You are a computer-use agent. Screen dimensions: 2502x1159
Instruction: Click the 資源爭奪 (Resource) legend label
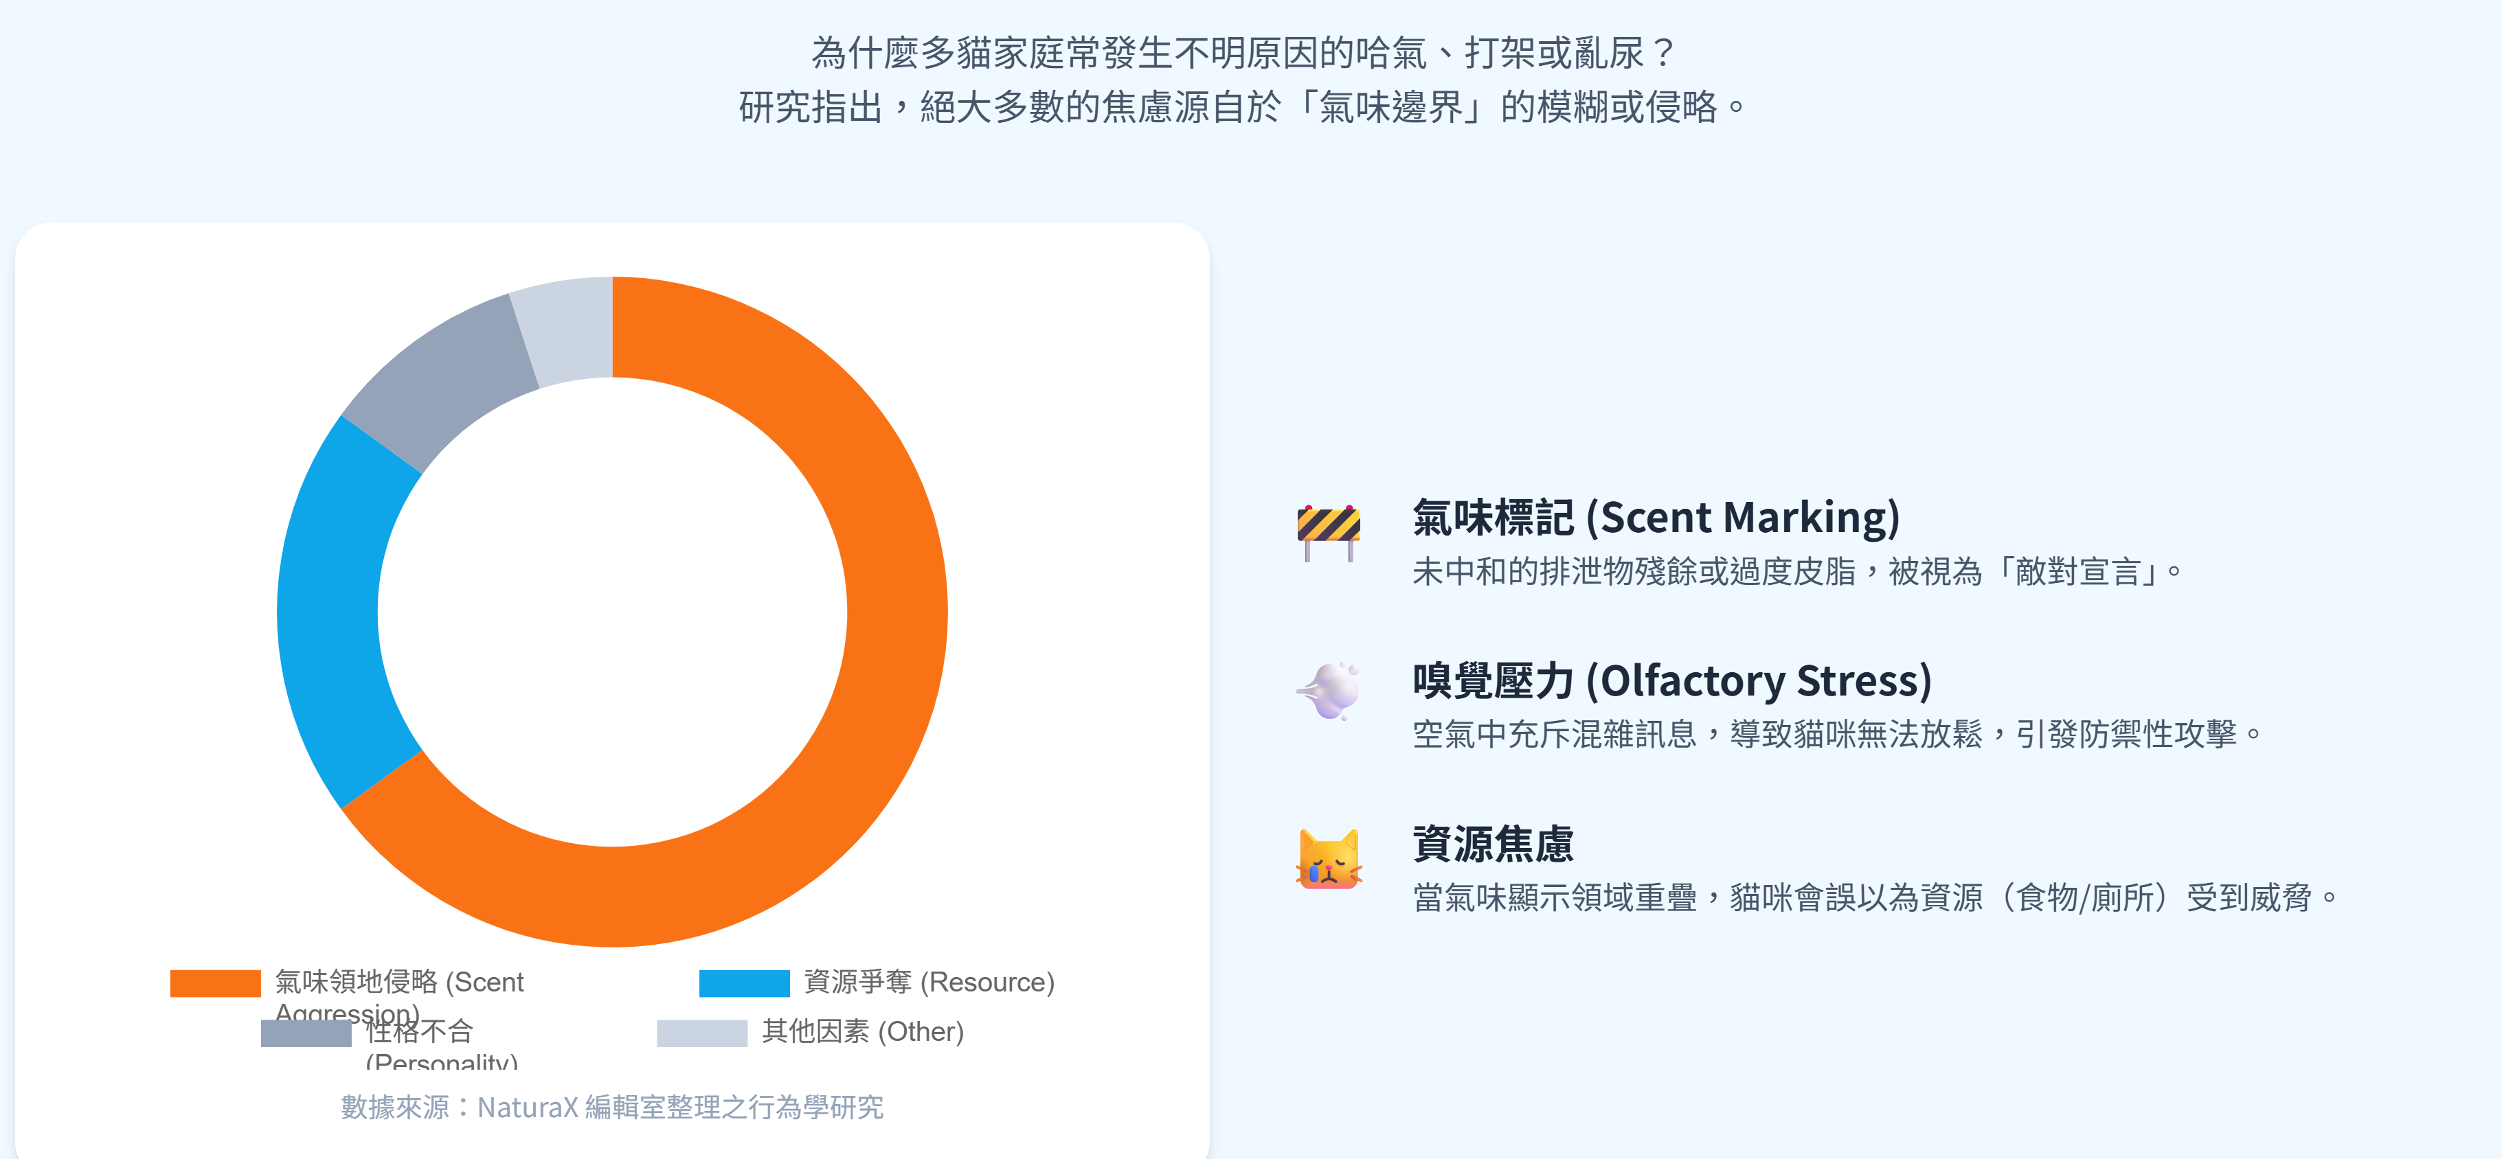click(x=927, y=983)
